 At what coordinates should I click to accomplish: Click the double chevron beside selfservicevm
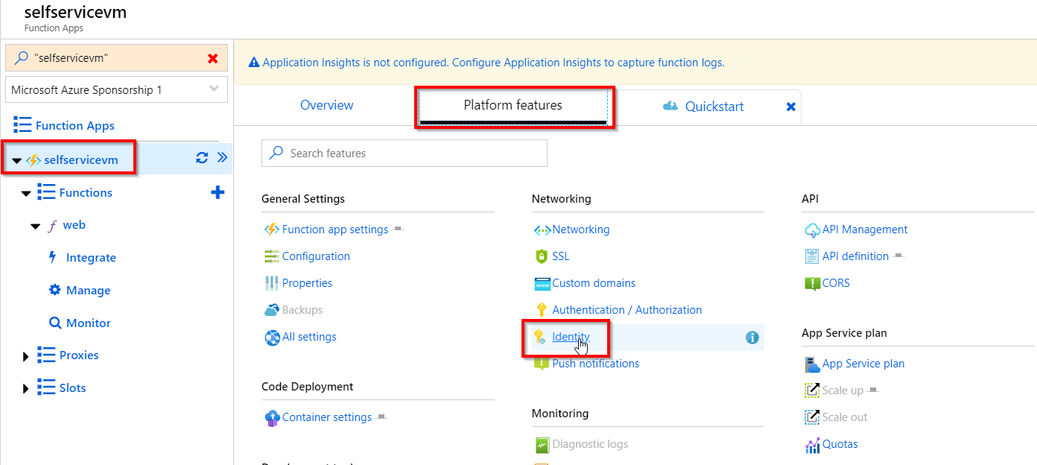(222, 157)
